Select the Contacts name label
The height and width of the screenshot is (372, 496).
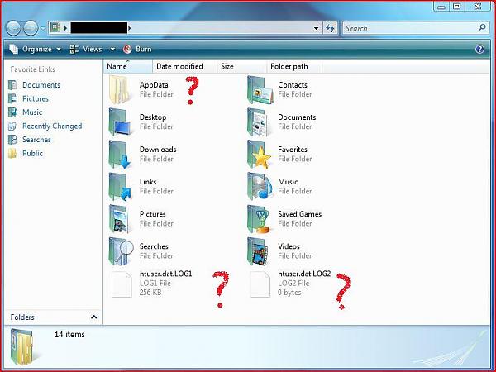293,85
